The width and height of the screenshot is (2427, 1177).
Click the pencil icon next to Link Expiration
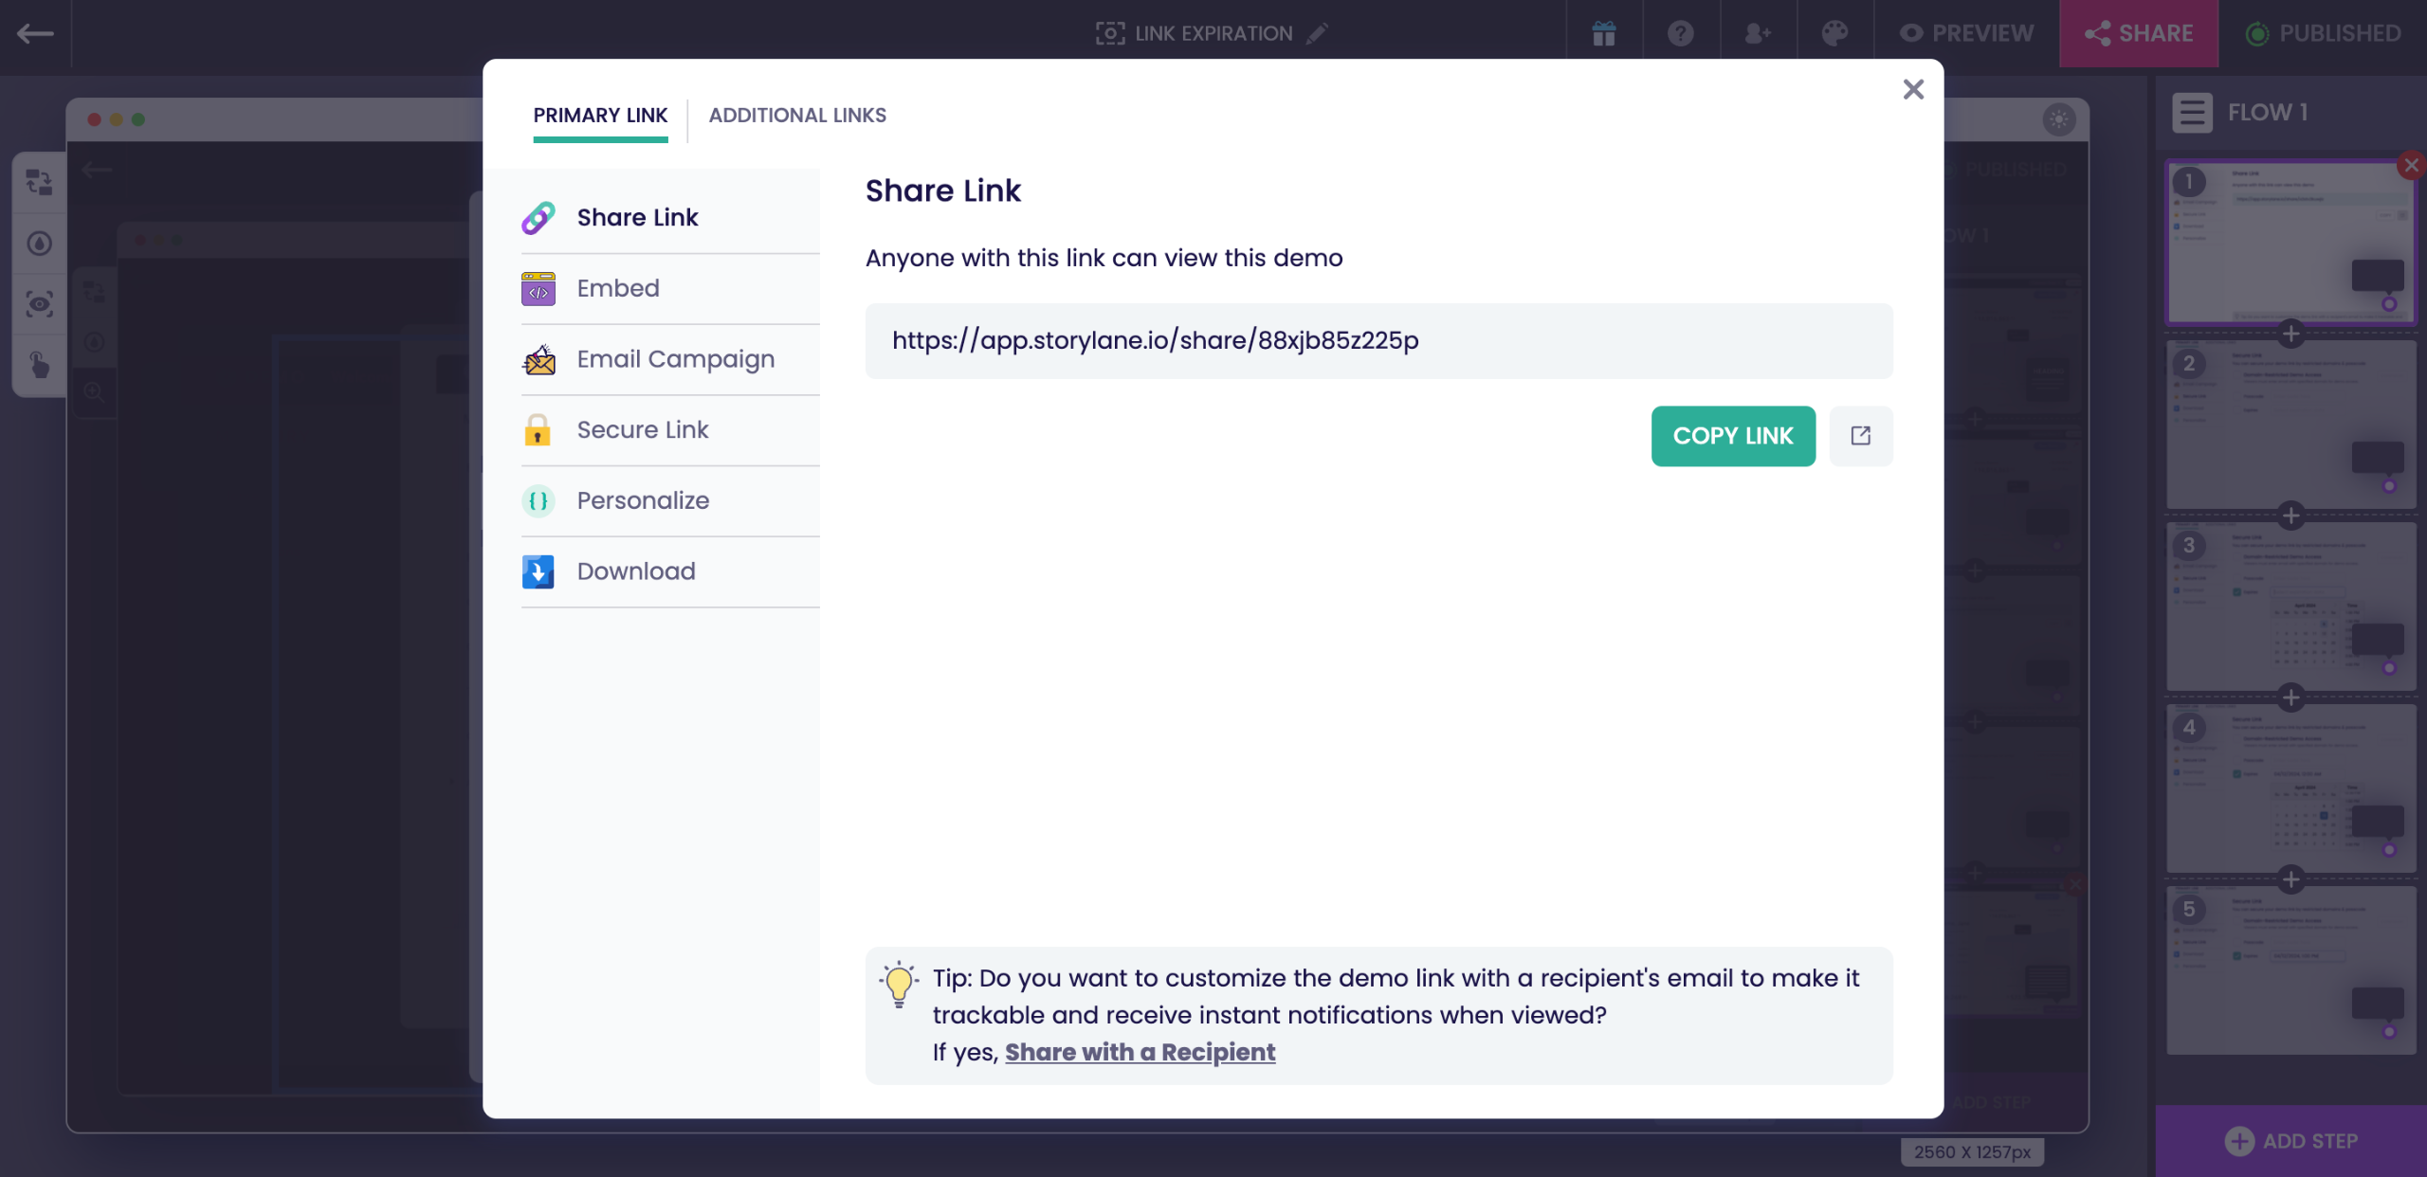tap(1317, 34)
